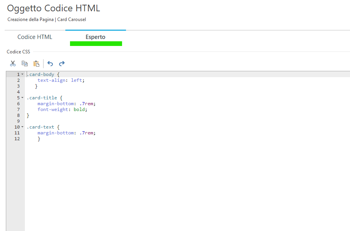Select the Esperto tab
Image resolution: width=350 pixels, height=231 pixels.
tap(95, 37)
